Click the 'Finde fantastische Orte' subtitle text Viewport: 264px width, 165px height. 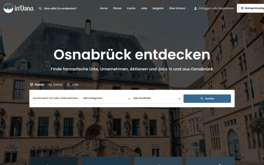pyautogui.click(x=132, y=69)
